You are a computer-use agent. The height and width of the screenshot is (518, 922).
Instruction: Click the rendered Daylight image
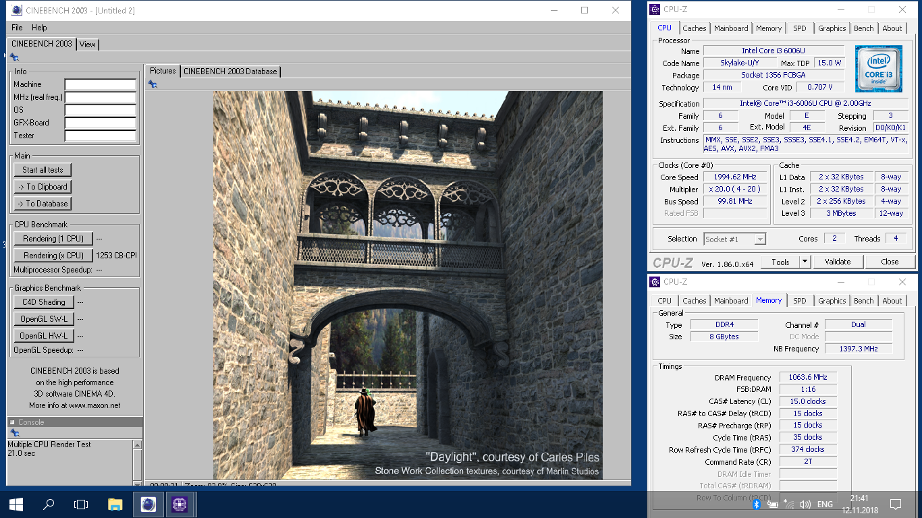(408, 285)
